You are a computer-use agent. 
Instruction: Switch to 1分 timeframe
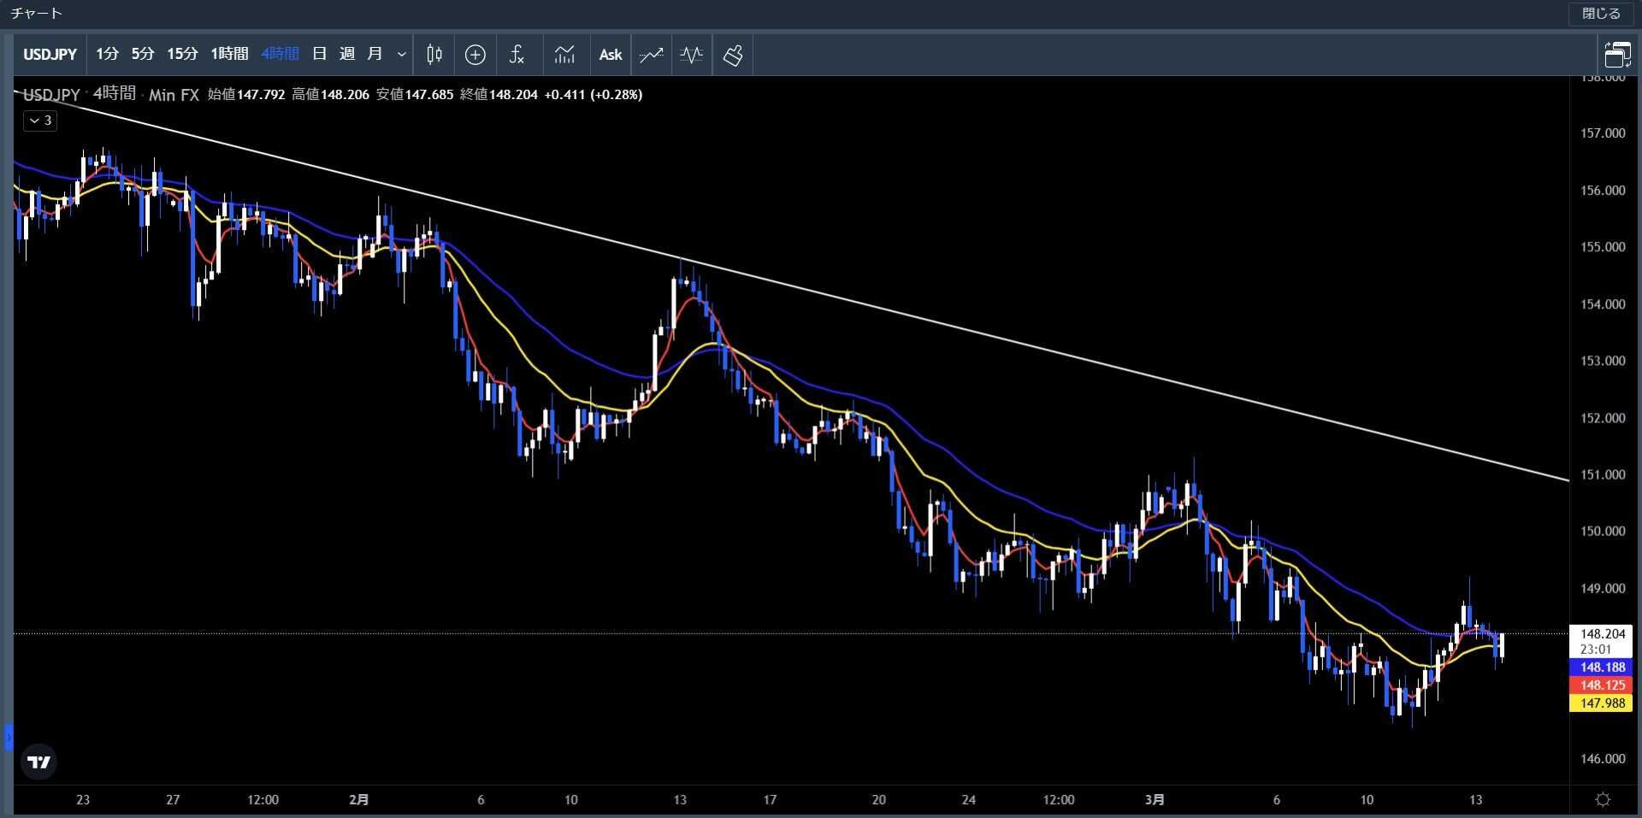click(107, 54)
